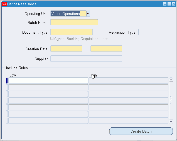Maximize the Define MassCancel window
Viewport: 177px width, 141px height.
click(169, 4)
